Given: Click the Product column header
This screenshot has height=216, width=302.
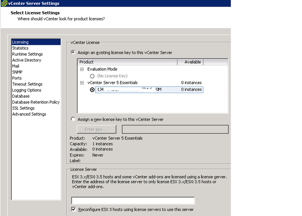Looking at the screenshot, I should (x=127, y=62).
